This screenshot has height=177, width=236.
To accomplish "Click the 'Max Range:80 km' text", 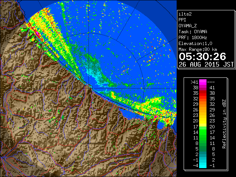I will [198, 49].
